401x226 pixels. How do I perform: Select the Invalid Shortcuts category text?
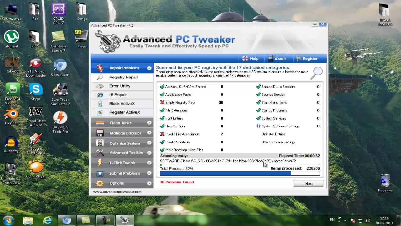pyautogui.click(x=178, y=142)
